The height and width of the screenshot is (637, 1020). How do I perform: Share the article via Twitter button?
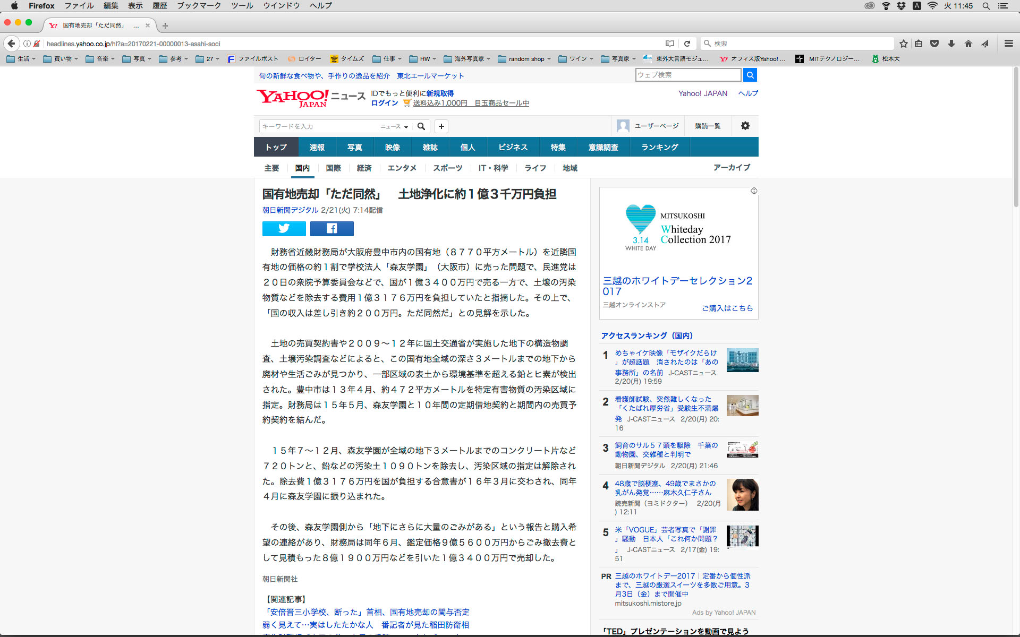pyautogui.click(x=284, y=228)
